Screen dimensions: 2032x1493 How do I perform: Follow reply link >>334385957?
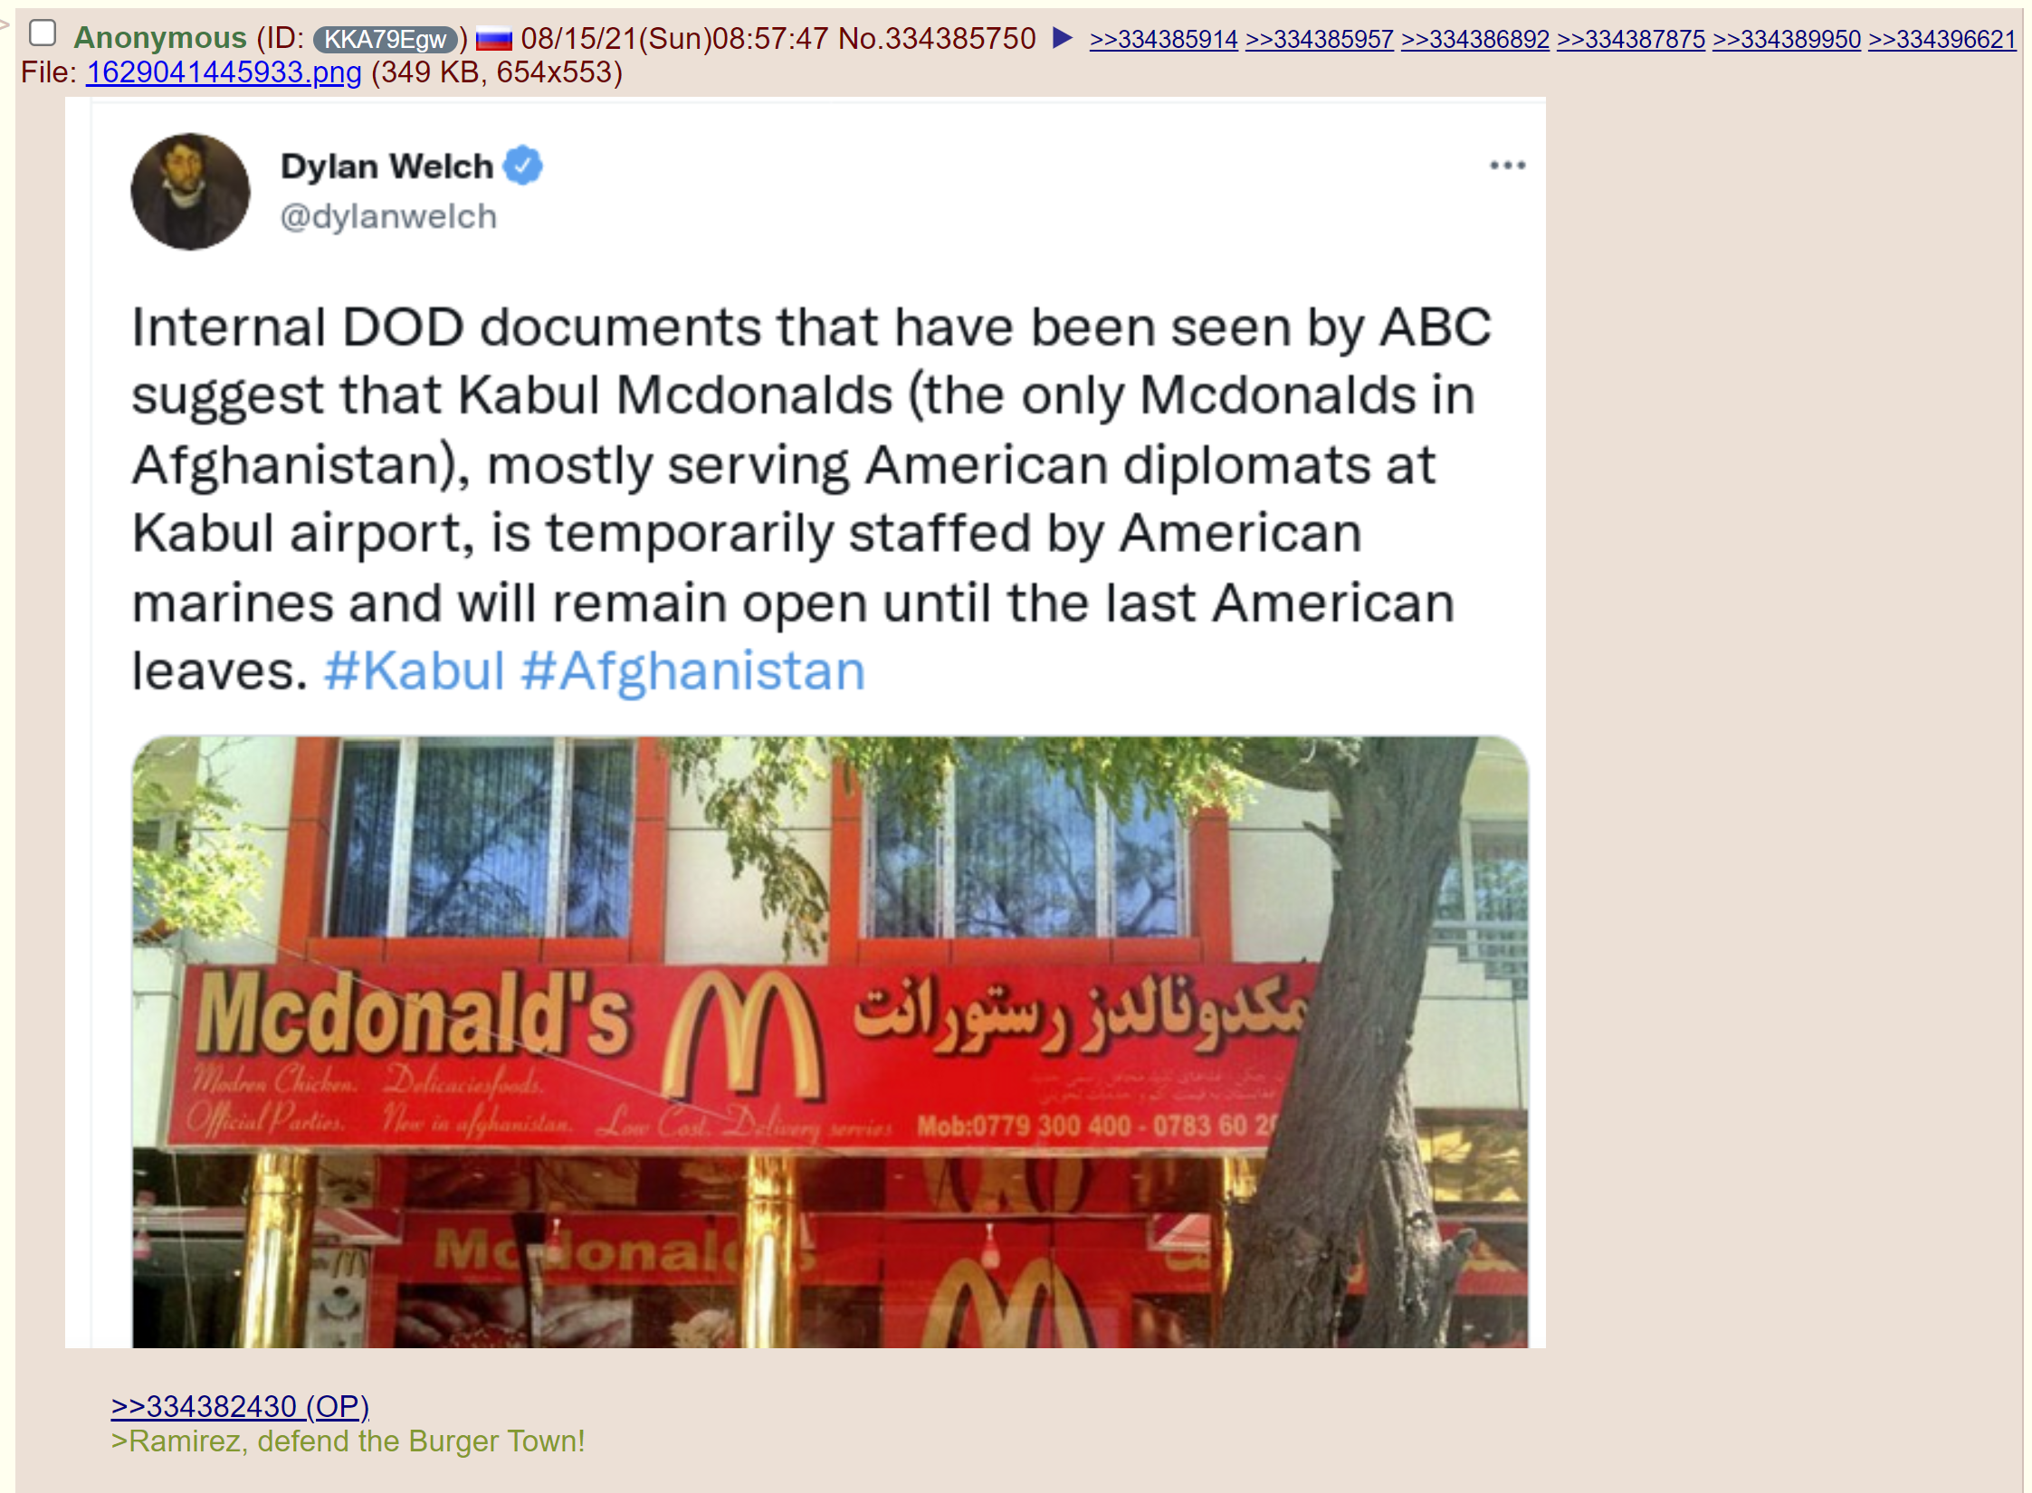(1320, 40)
